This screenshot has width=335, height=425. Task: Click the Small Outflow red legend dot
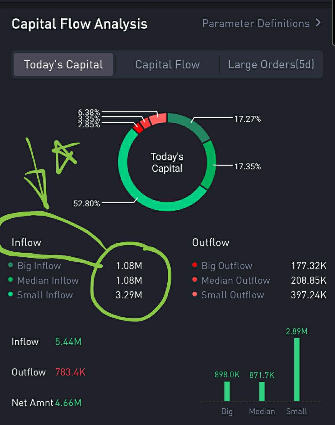tap(195, 294)
